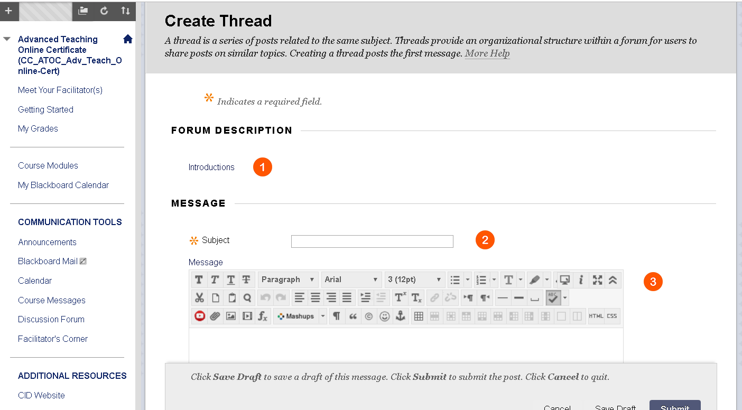
Task: Click the YouTube video insert icon
Action: coord(199,316)
